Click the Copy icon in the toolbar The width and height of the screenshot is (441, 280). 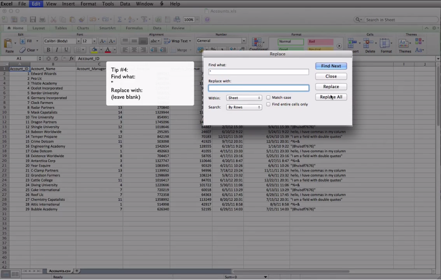click(x=63, y=20)
